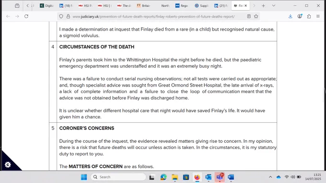Open Firefox View panel icon
This screenshot has width=326, height=183.
[17, 6]
